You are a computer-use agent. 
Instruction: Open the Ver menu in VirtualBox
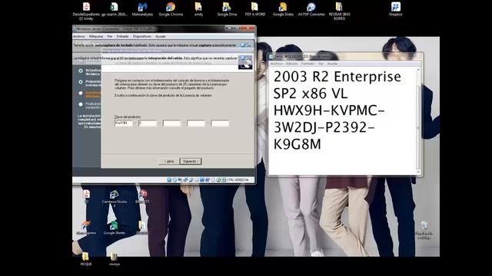click(109, 36)
